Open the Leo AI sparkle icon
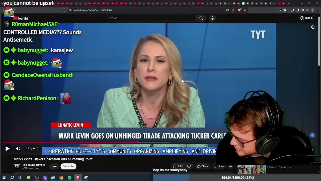The image size is (321, 181). click(x=307, y=10)
